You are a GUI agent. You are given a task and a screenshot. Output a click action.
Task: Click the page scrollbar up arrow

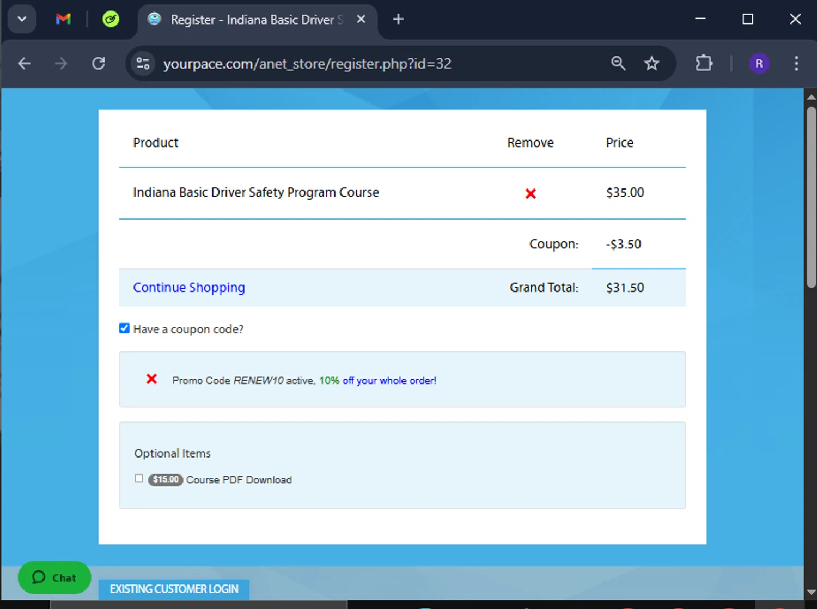click(x=811, y=97)
